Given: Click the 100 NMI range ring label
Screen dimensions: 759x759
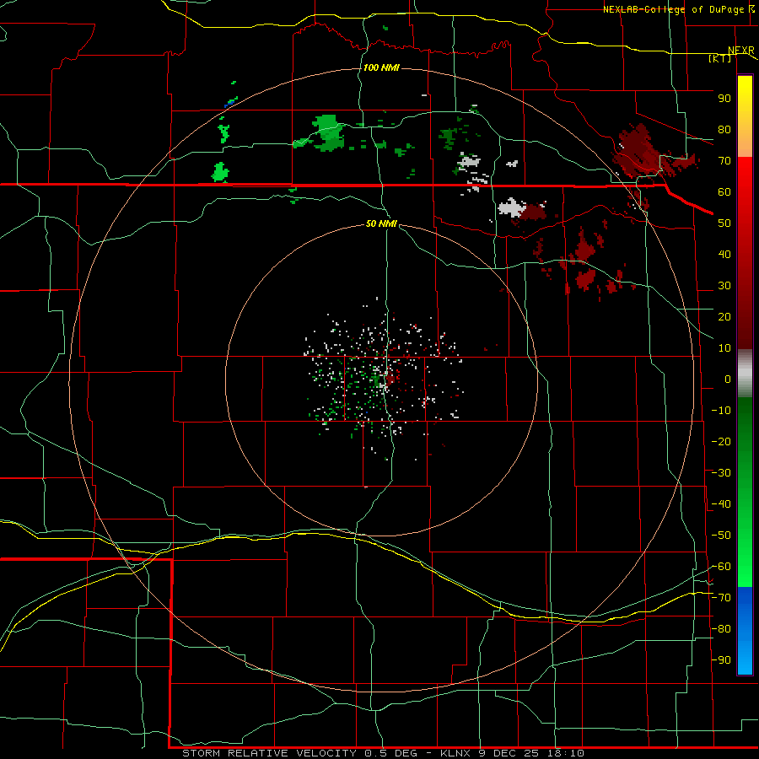Looking at the screenshot, I should pyautogui.click(x=381, y=67).
